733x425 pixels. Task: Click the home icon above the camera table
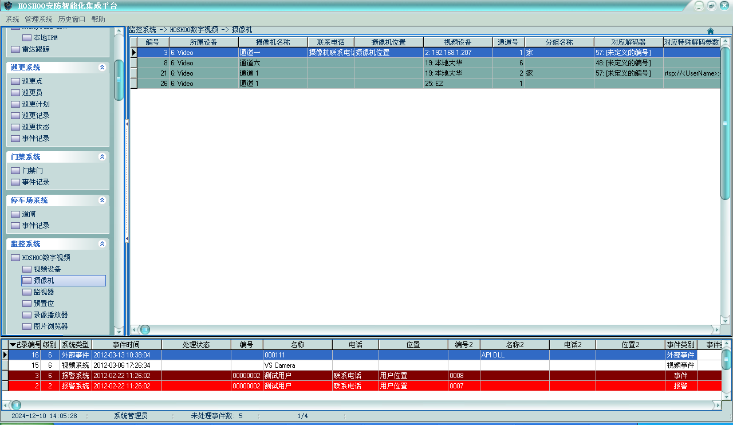coord(711,31)
